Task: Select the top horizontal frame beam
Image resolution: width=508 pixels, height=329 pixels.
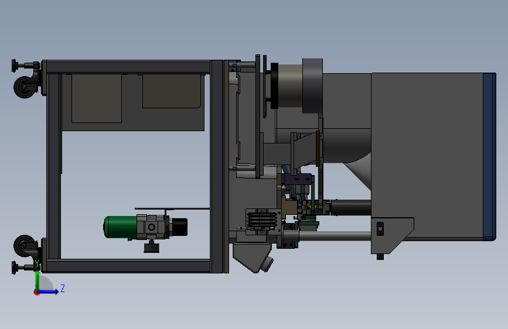Action: 128,67
